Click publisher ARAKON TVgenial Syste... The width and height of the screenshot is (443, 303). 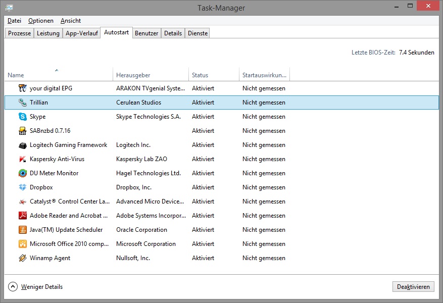coord(151,88)
